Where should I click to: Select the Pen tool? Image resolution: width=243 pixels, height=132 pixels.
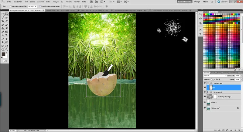3,39
